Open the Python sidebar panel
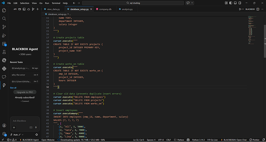 (x=4, y=68)
